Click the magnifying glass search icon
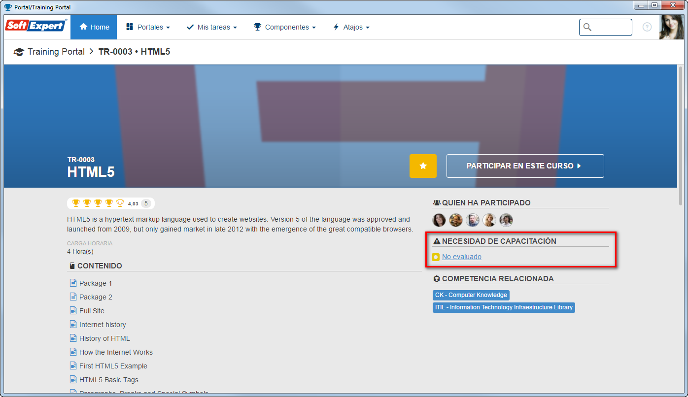 click(x=587, y=27)
